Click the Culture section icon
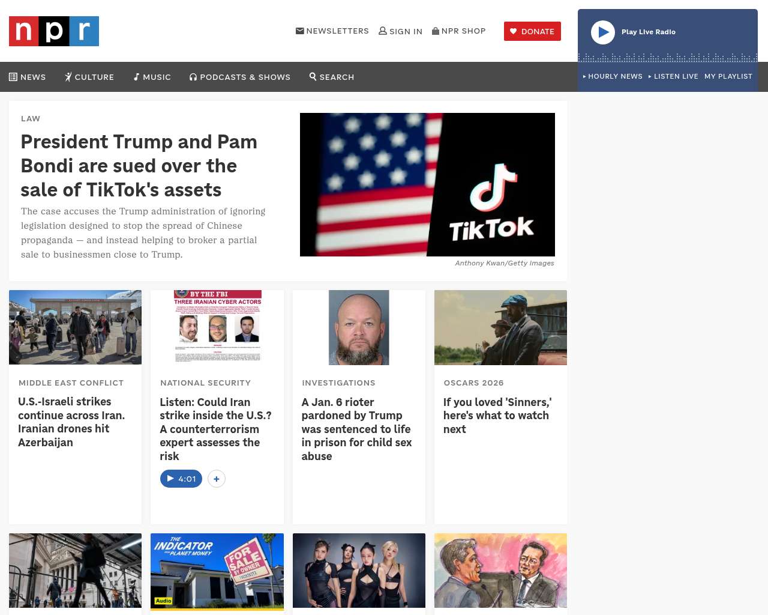Screen dimensions: 768x615 pos(68,77)
